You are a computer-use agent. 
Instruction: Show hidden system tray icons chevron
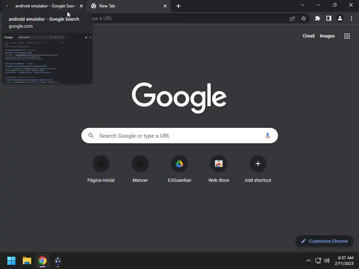309,261
